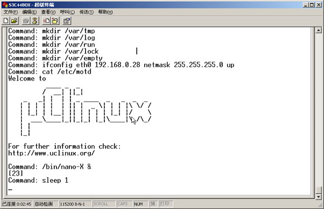Click the 'sleep 1' command line
Viewport: 324px width, 209px height.
(38, 180)
